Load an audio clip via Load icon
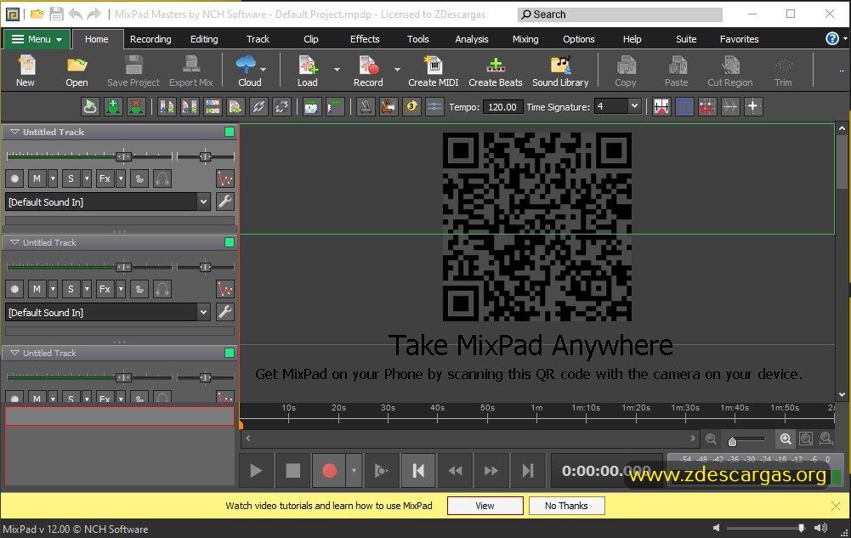The width and height of the screenshot is (851, 538). pyautogui.click(x=307, y=71)
